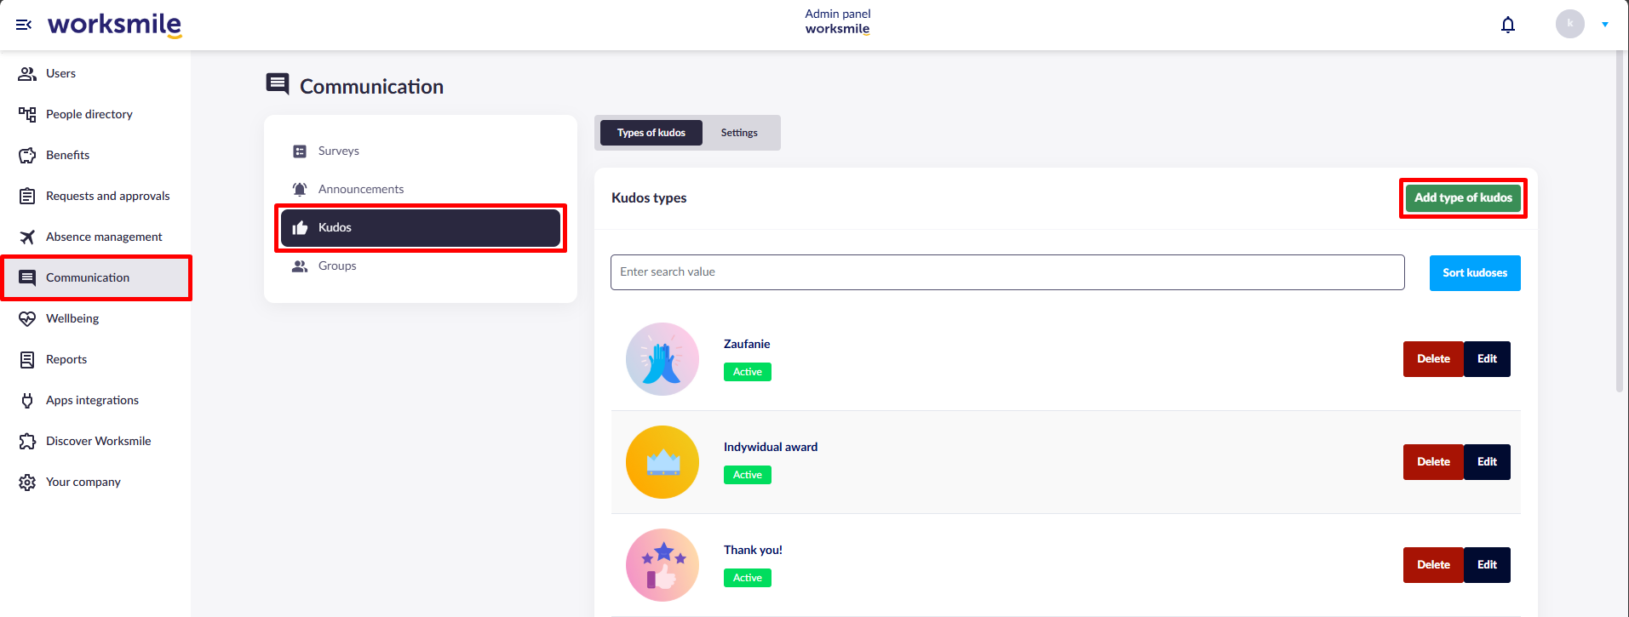Image resolution: width=1629 pixels, height=617 pixels.
Task: Click the Wellbeing heart icon
Action: point(27,318)
